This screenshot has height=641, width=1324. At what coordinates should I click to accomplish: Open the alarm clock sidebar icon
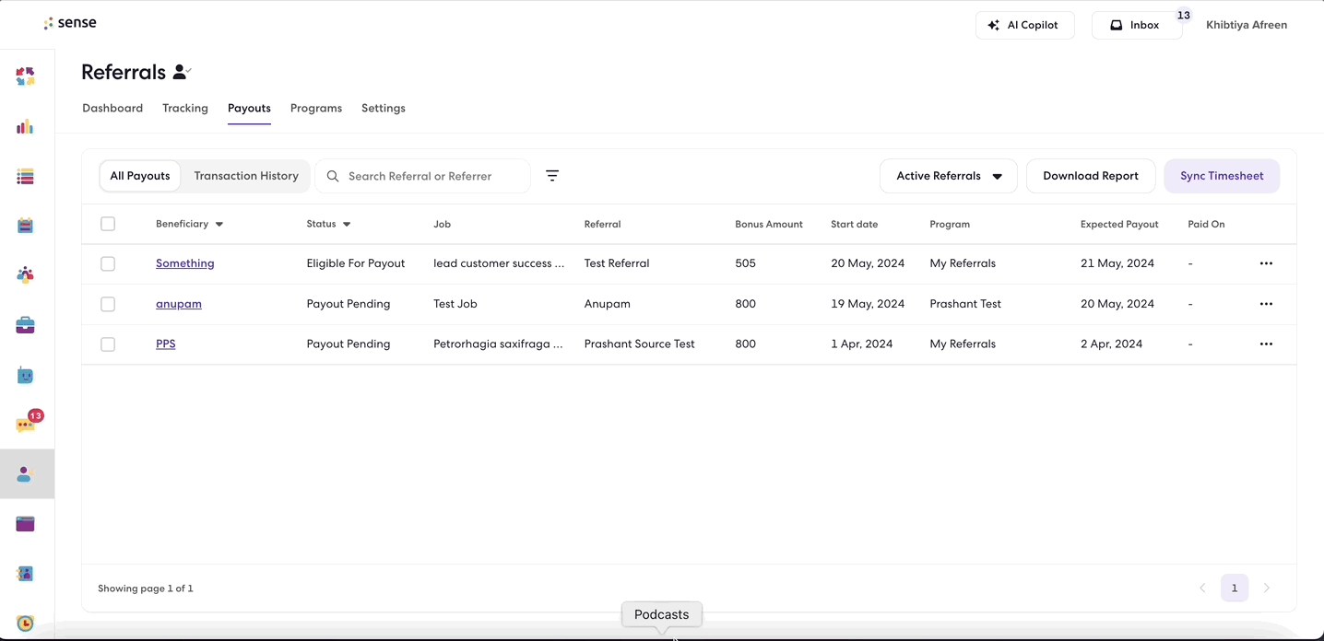(x=26, y=624)
